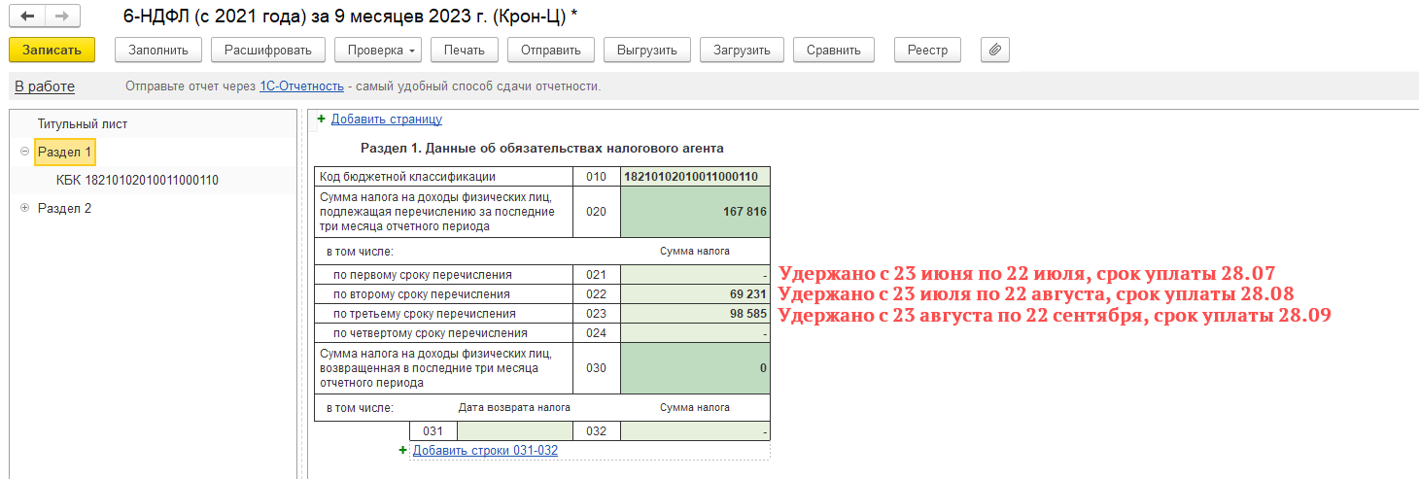Viewport: 1419px width, 479px height.
Task: Click the Добавить страницу link
Action: (x=387, y=119)
